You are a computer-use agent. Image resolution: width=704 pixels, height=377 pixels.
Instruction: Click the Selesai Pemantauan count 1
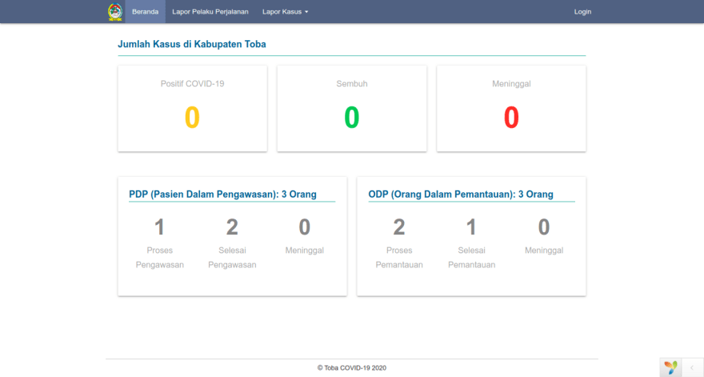[x=471, y=227]
